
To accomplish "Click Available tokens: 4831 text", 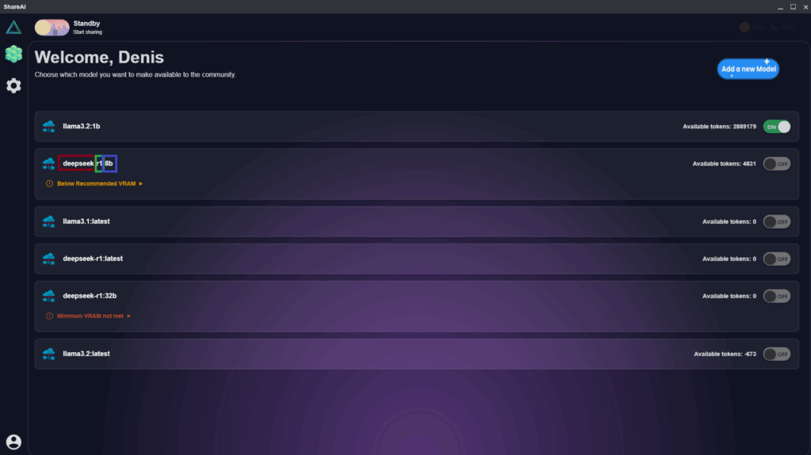I will pyautogui.click(x=724, y=164).
